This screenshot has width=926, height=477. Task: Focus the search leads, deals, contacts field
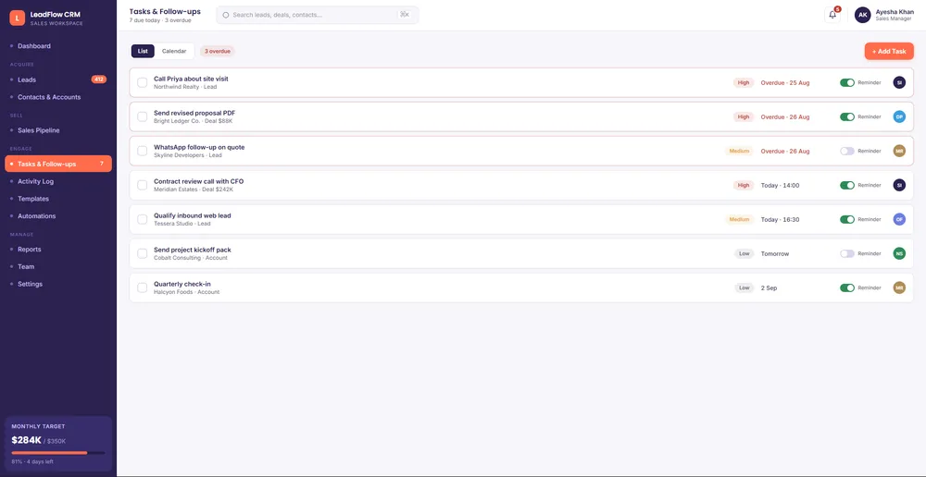pos(317,15)
